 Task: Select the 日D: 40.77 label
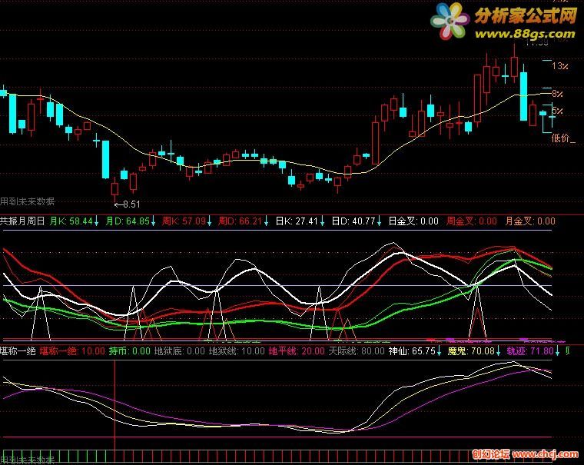click(353, 221)
